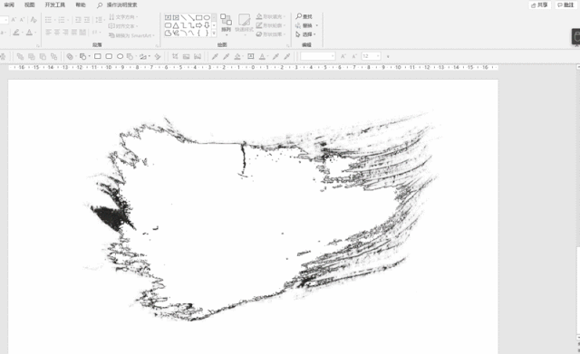
Task: Align paragraph text right
Action: pos(65,33)
